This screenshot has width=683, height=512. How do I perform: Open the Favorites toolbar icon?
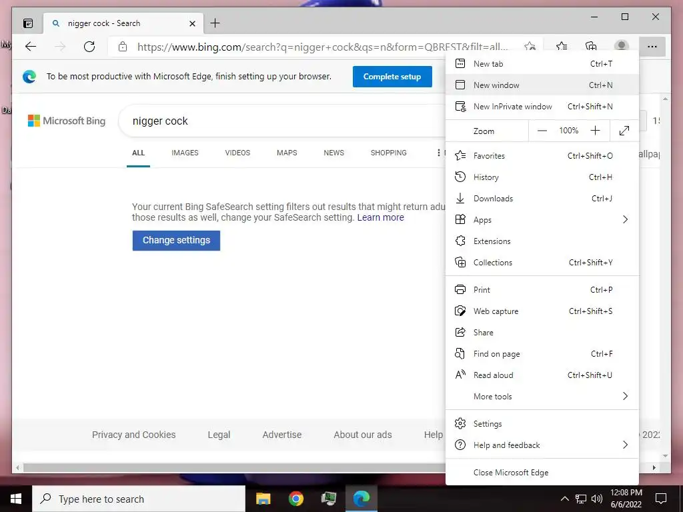click(x=562, y=46)
